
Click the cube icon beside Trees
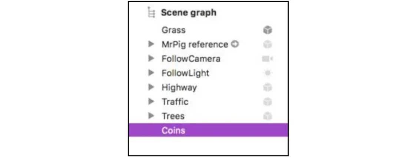pyautogui.click(x=267, y=116)
